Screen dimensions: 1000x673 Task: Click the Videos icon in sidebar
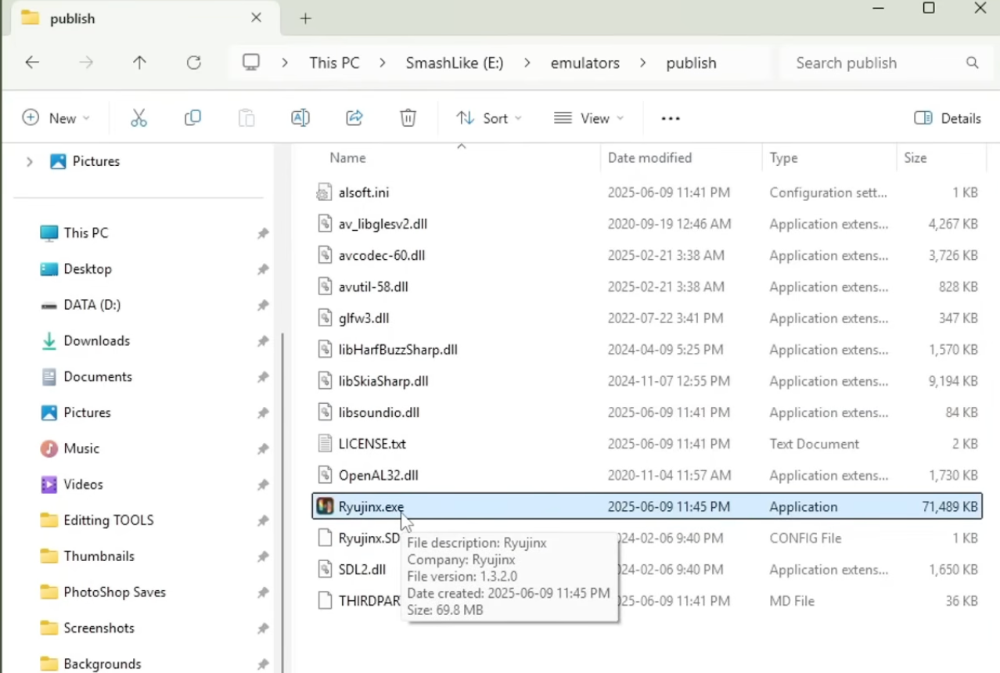pyautogui.click(x=49, y=484)
